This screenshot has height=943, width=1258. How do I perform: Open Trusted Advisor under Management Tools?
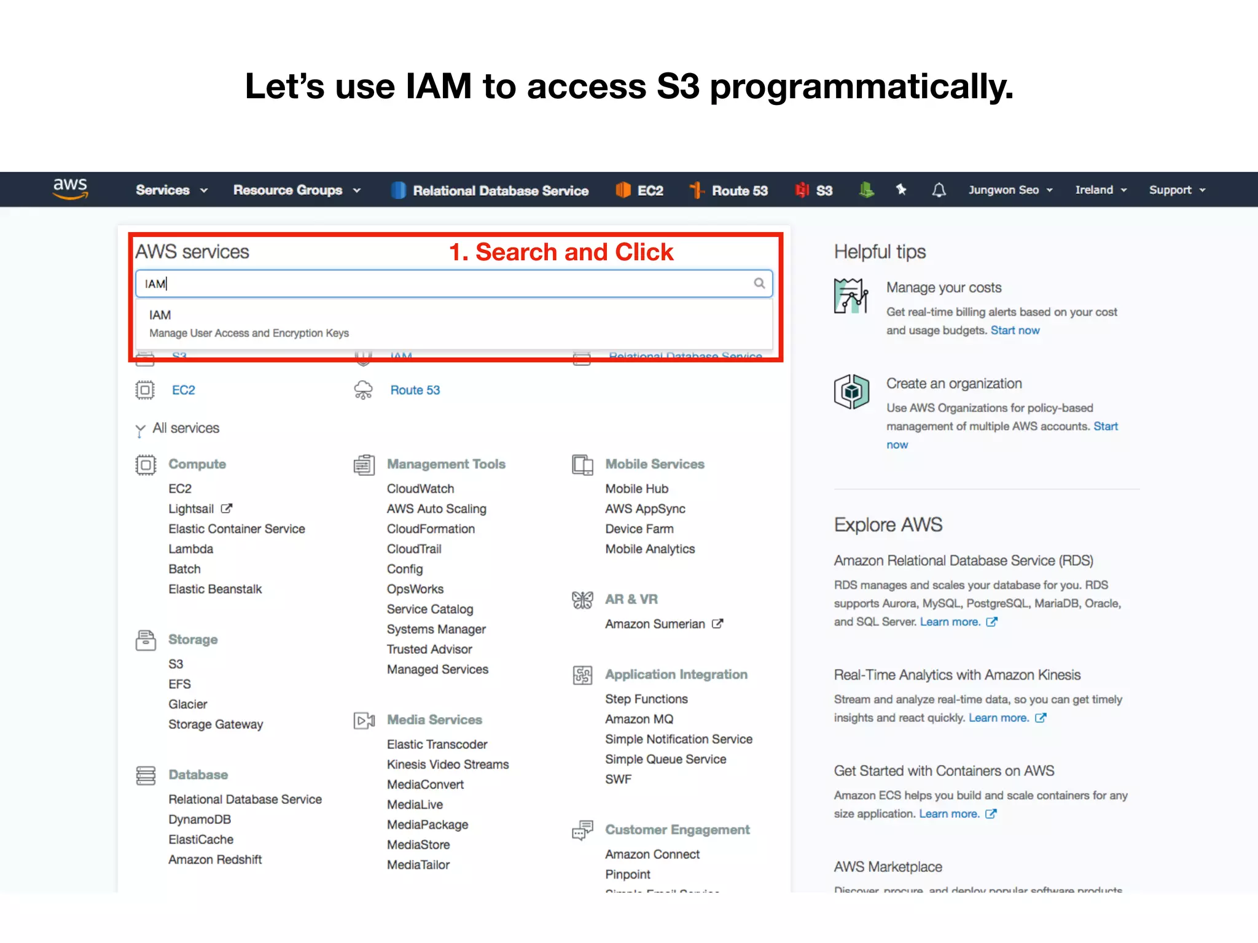(x=429, y=649)
